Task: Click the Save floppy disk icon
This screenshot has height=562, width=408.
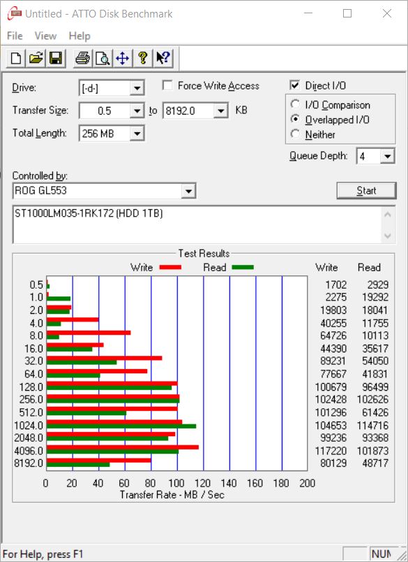Action: pyautogui.click(x=56, y=58)
